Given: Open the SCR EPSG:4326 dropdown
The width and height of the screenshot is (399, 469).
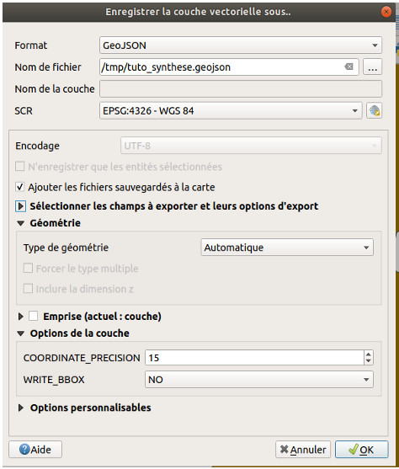Looking at the screenshot, I should 231,110.
